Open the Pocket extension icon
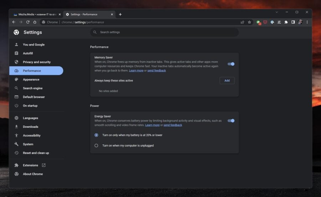This screenshot has height=197, width=321. [x=265, y=22]
